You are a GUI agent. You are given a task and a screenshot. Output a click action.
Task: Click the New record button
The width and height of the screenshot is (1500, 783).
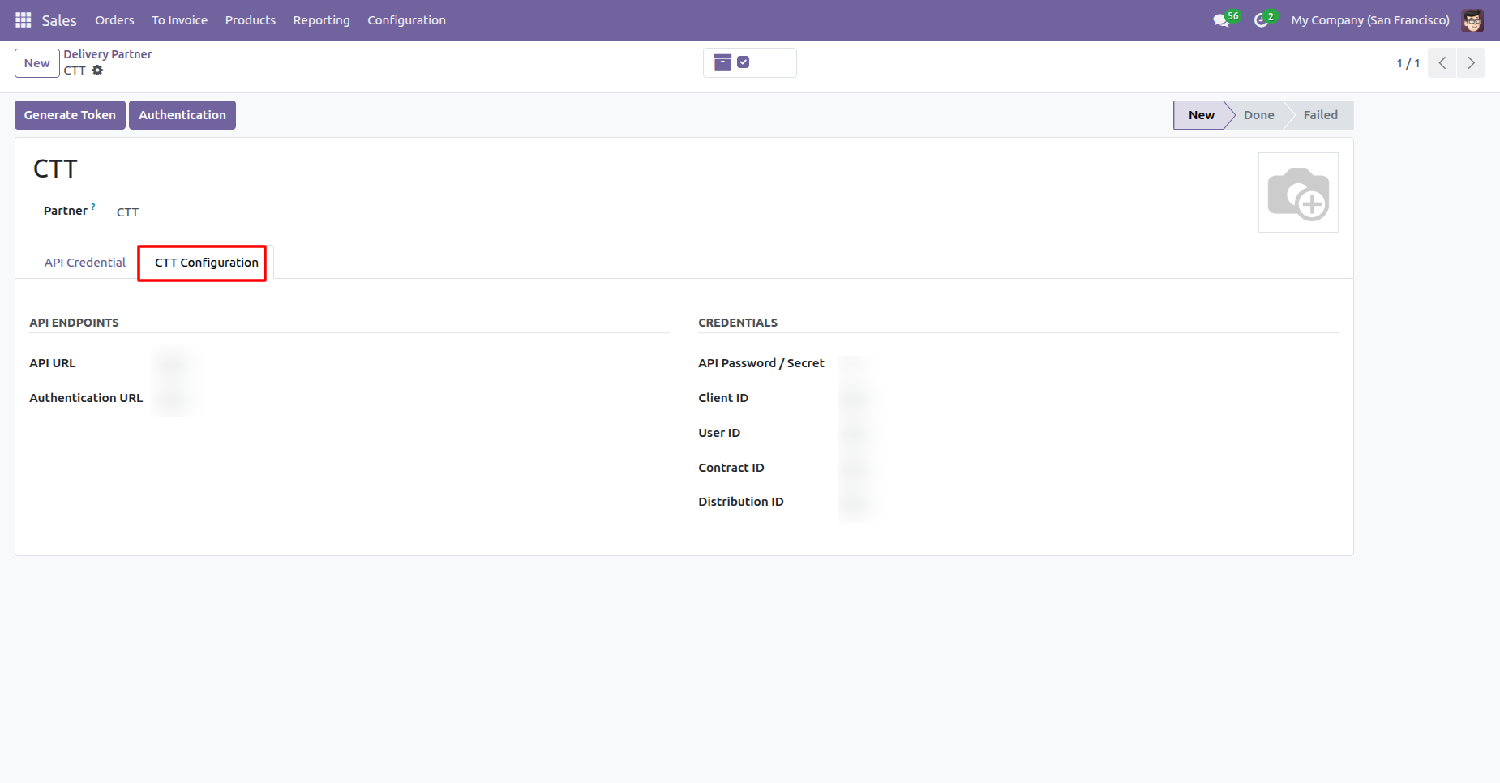point(37,63)
